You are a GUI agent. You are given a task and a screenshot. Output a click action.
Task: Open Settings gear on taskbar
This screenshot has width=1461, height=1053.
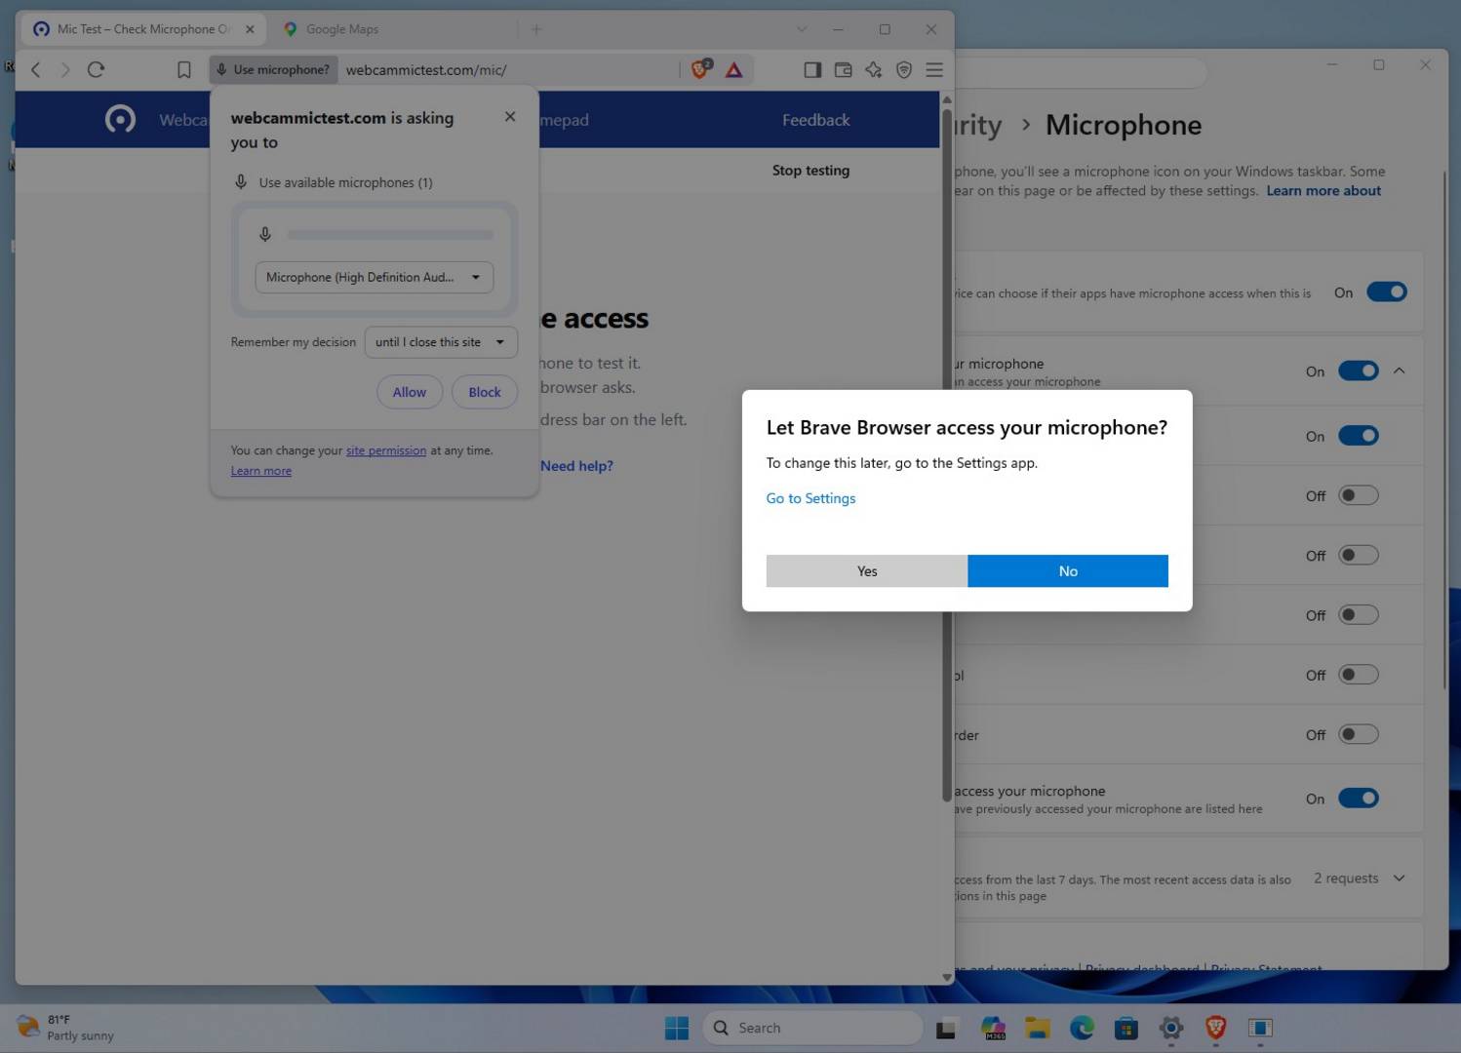pos(1171,1028)
